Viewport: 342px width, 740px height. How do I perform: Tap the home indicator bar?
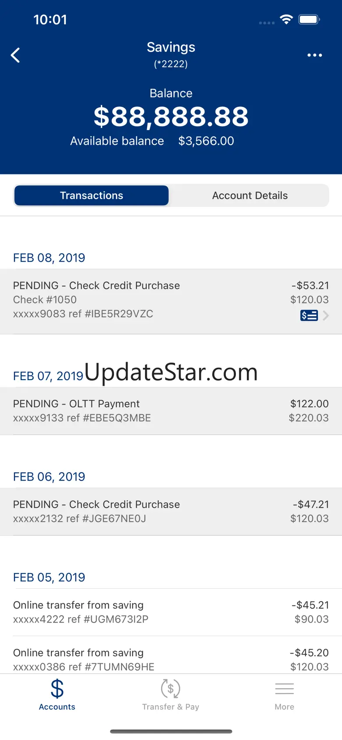click(x=171, y=731)
